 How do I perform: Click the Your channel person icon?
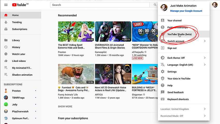163,20
